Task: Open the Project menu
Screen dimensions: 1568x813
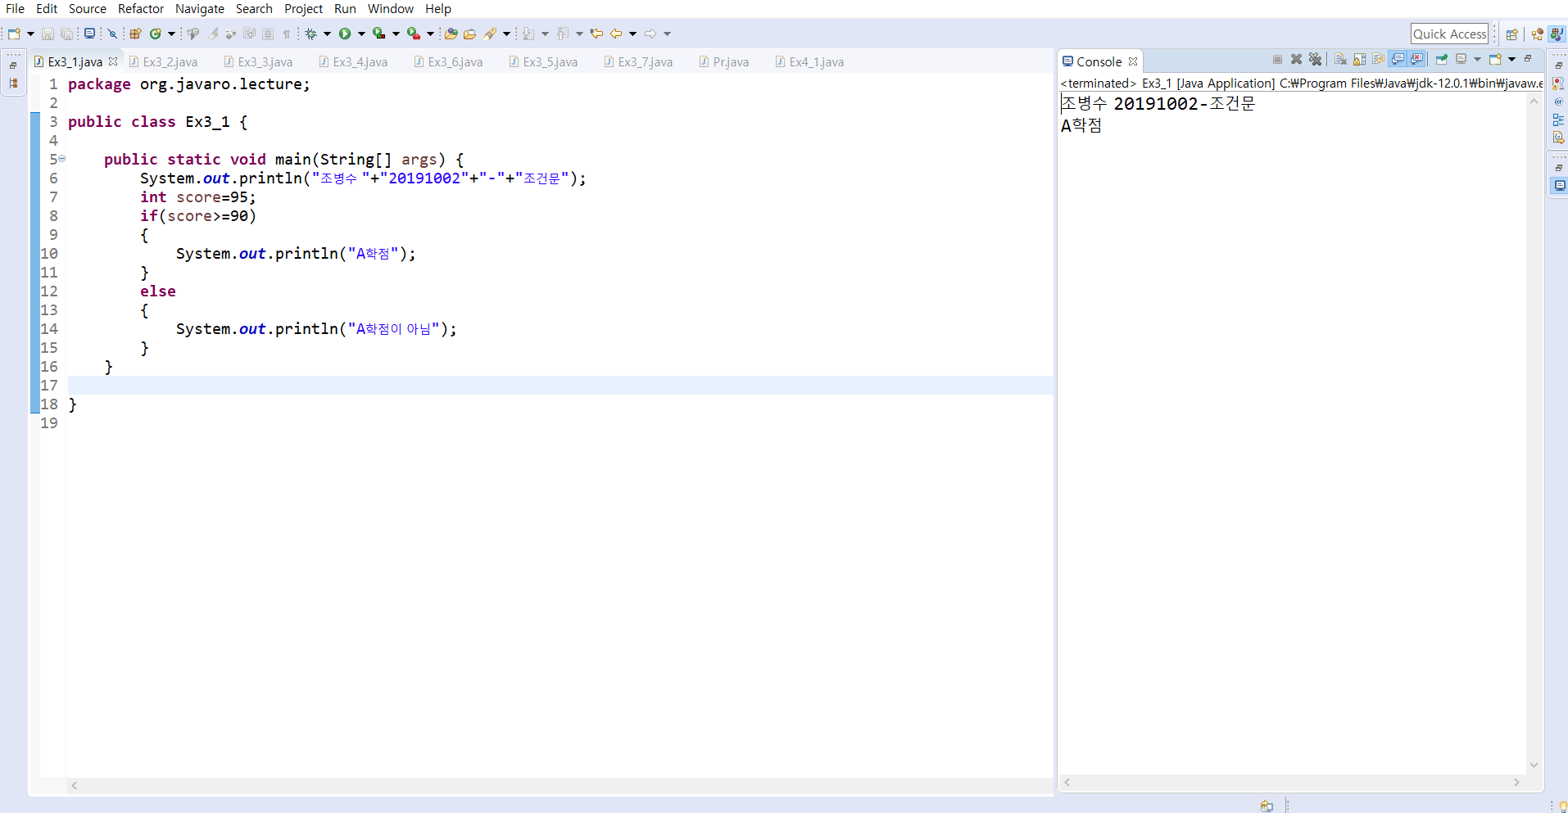Action: [303, 9]
